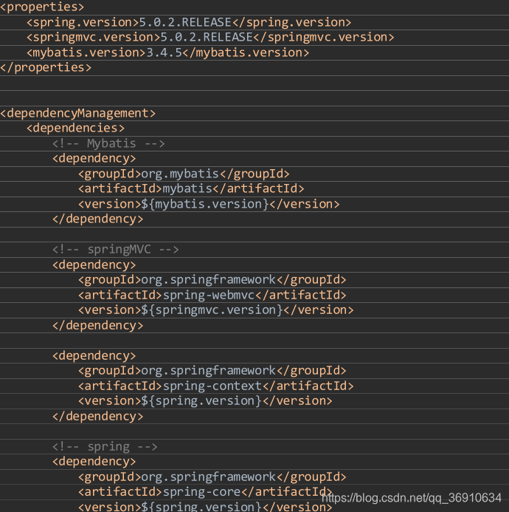This screenshot has height=512, width=509.
Task: Place cursor on <dependencyManagement> tag line
Action: tap(78, 113)
